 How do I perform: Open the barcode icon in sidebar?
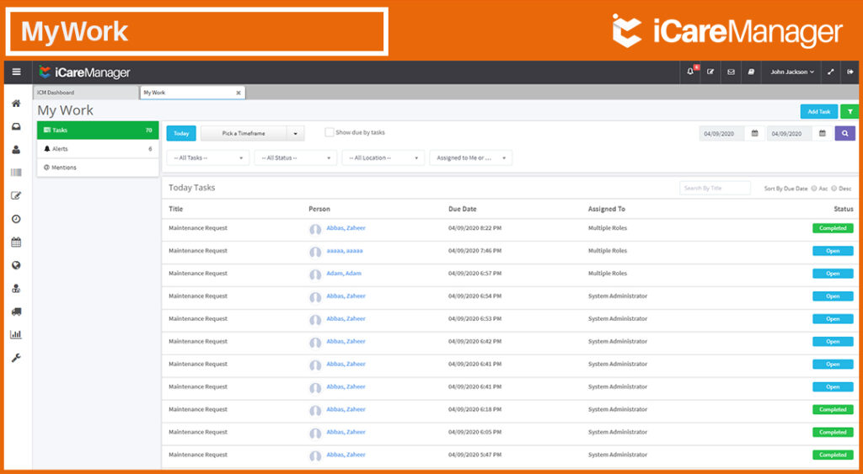[17, 173]
